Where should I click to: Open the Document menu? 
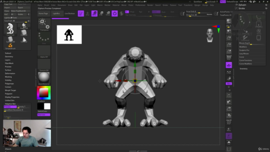tap(62, 5)
